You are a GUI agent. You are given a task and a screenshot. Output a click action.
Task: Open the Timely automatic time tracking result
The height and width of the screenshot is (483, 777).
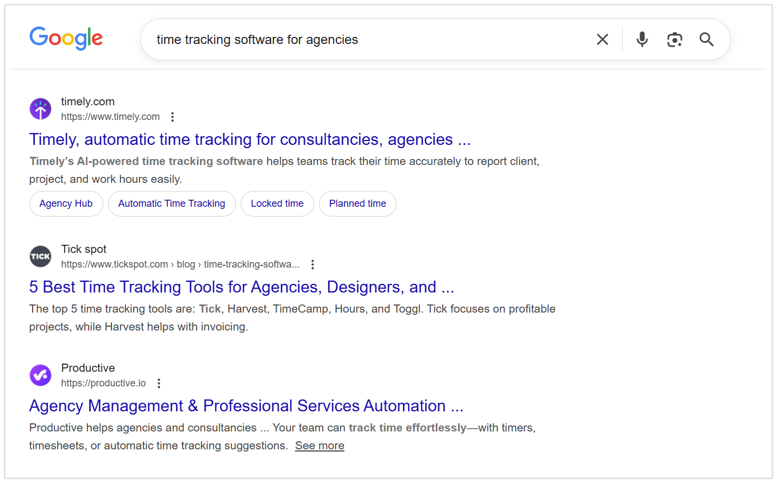click(249, 139)
